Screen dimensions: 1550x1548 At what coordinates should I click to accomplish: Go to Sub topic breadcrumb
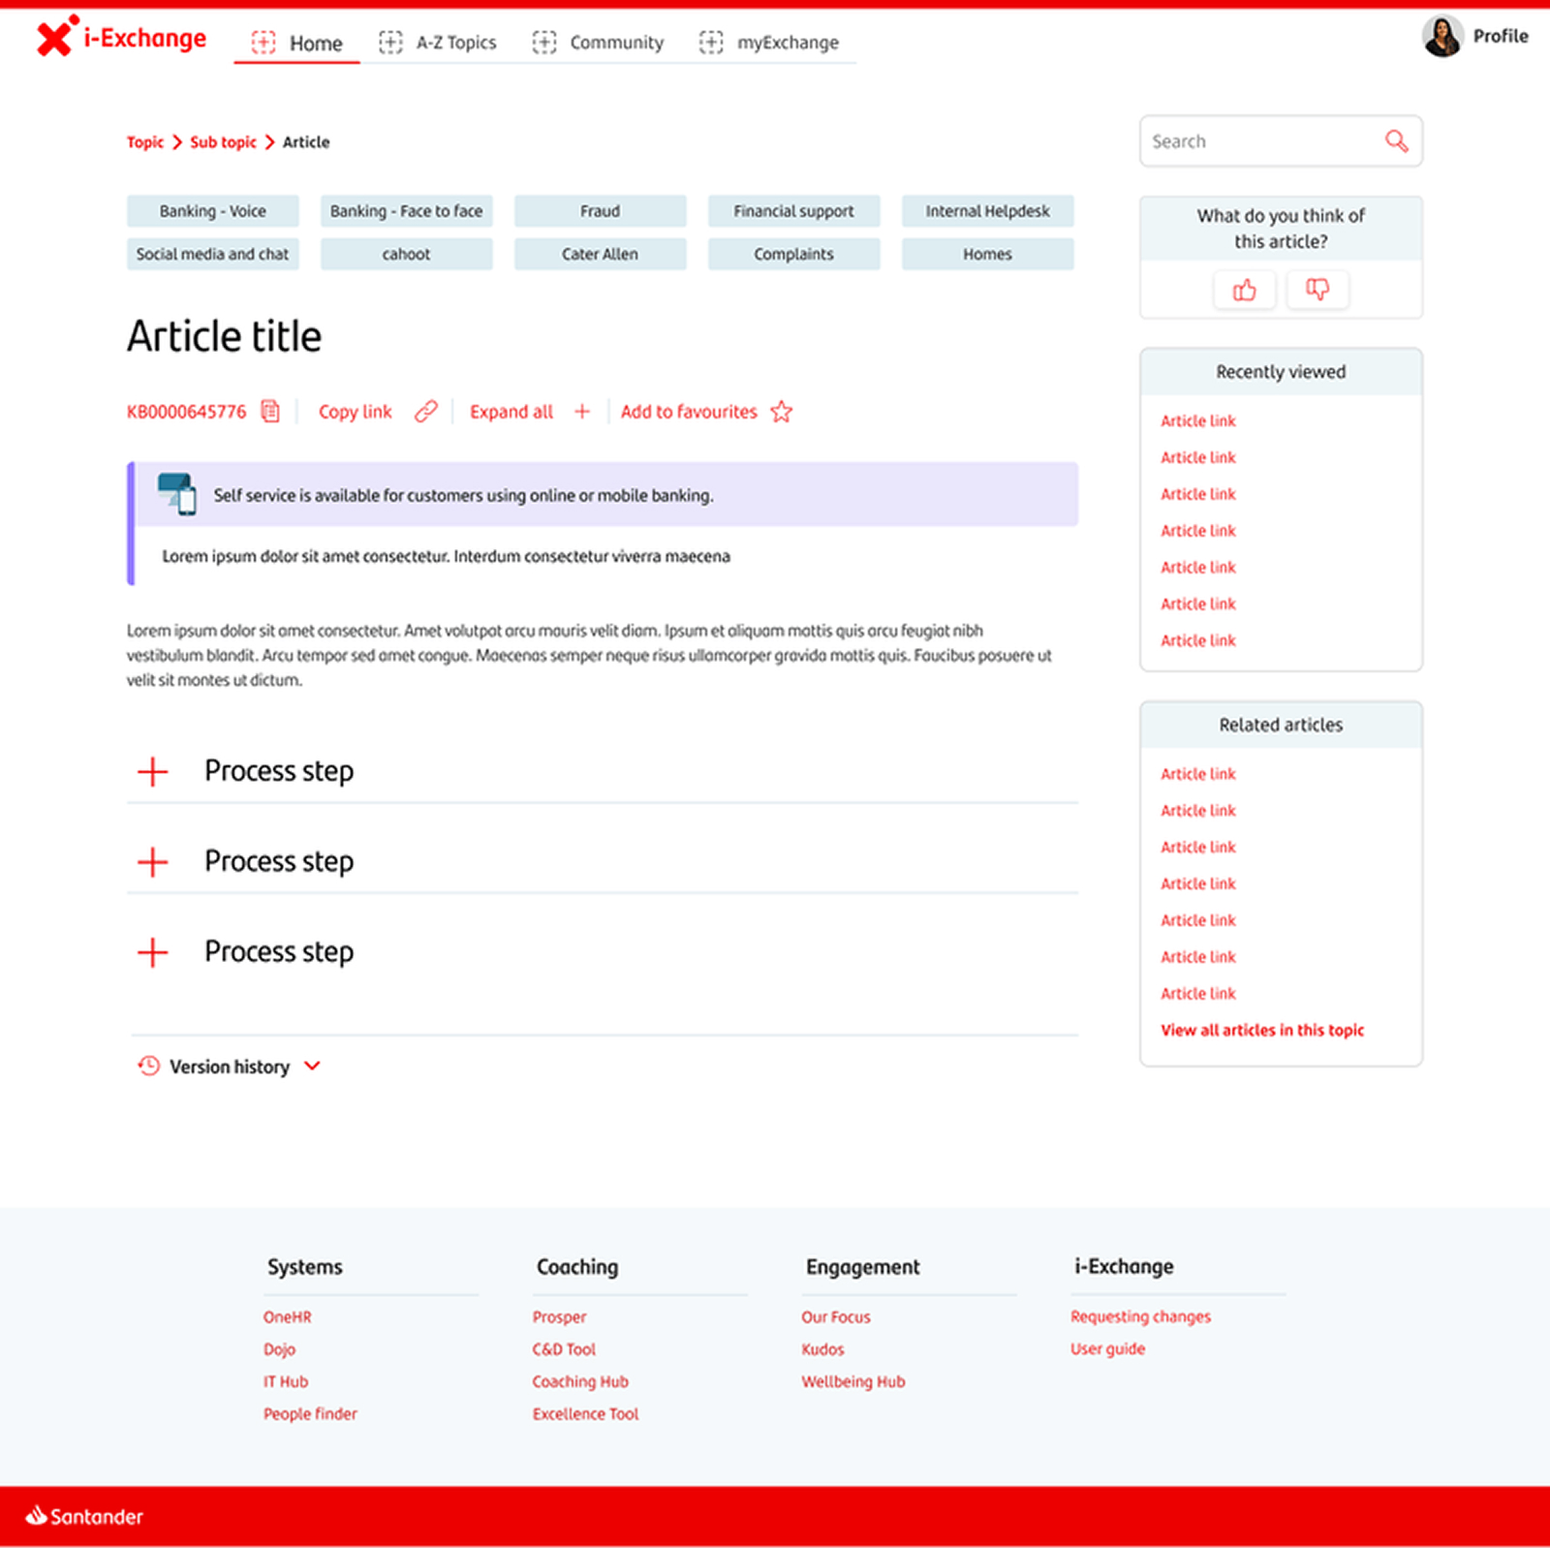(223, 142)
